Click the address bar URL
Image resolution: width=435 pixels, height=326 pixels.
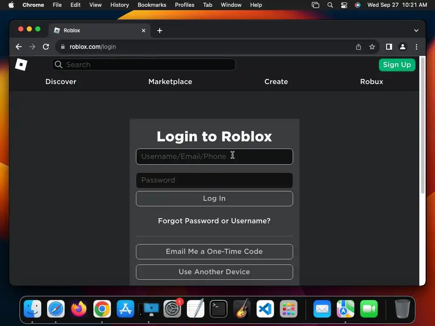tap(93, 47)
